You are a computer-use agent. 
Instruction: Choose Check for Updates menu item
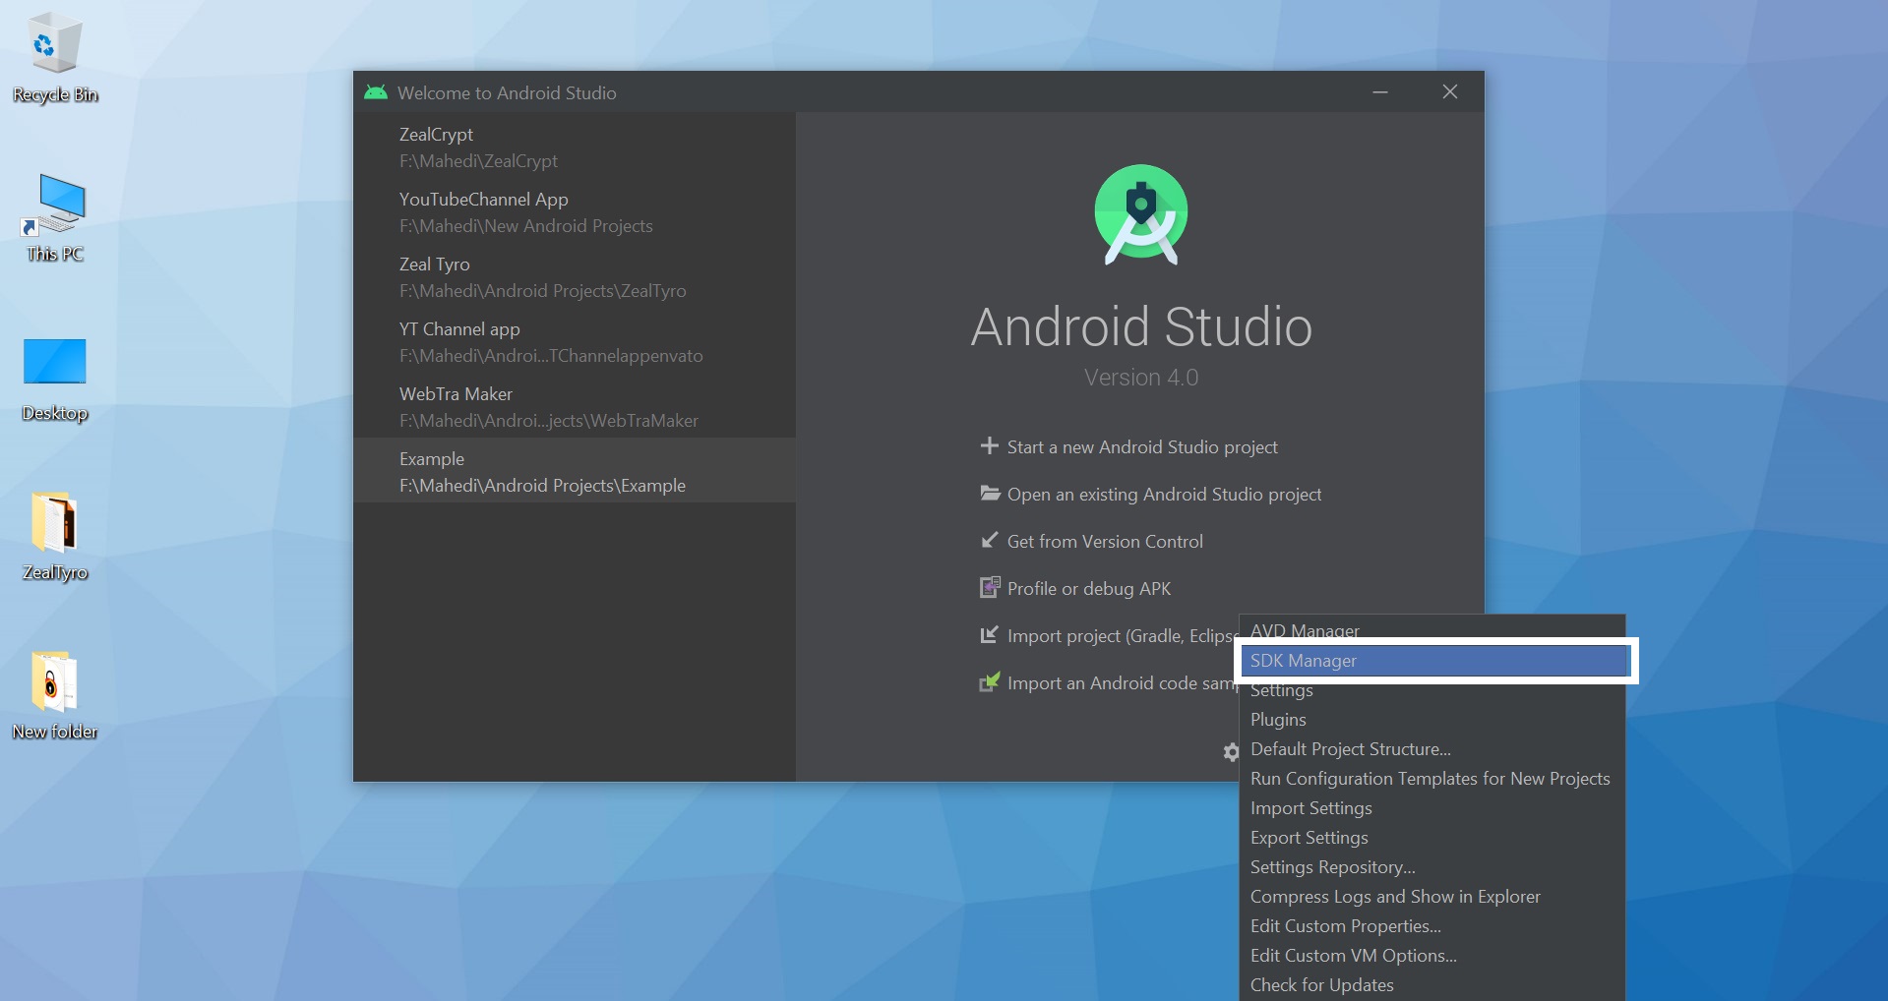point(1431,985)
